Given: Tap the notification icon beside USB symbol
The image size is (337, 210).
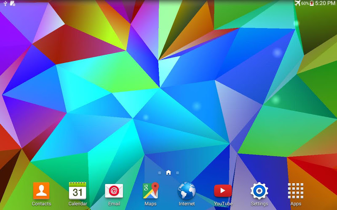Looking at the screenshot, I should point(13,3).
